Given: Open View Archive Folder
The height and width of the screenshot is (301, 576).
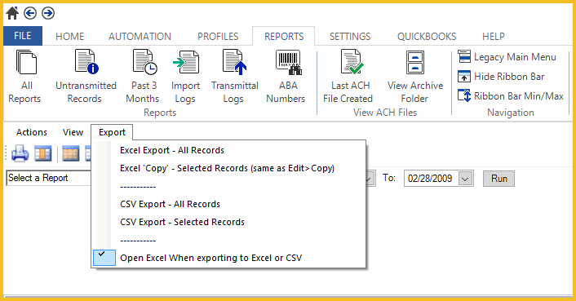Looking at the screenshot, I should pos(415,77).
